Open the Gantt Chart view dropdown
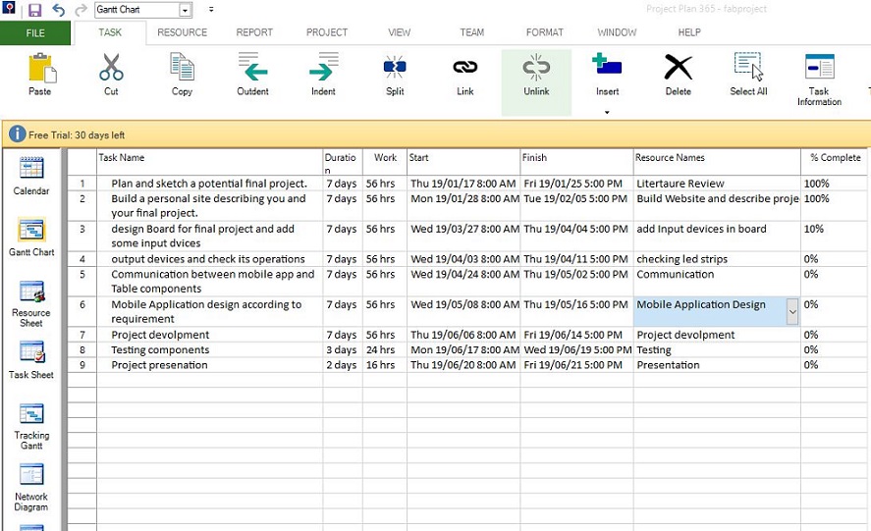The width and height of the screenshot is (871, 531). coord(186,10)
